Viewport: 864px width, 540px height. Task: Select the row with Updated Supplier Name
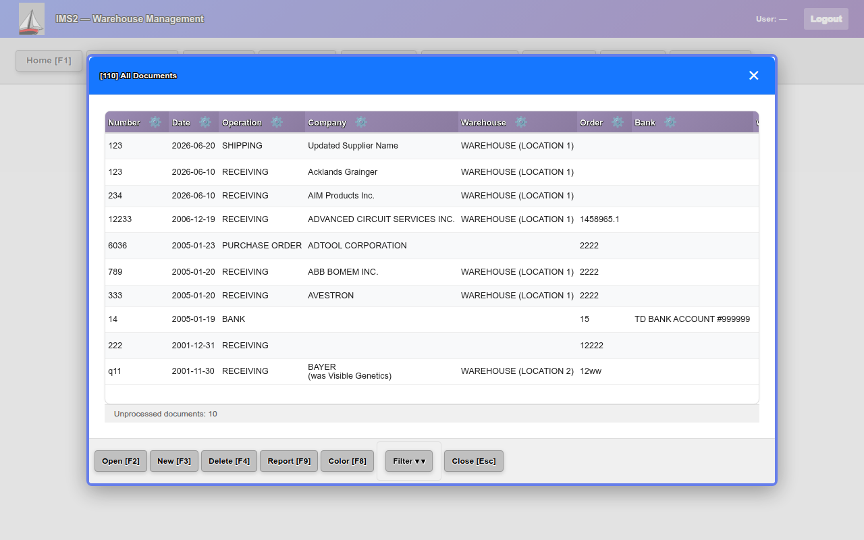point(432,146)
